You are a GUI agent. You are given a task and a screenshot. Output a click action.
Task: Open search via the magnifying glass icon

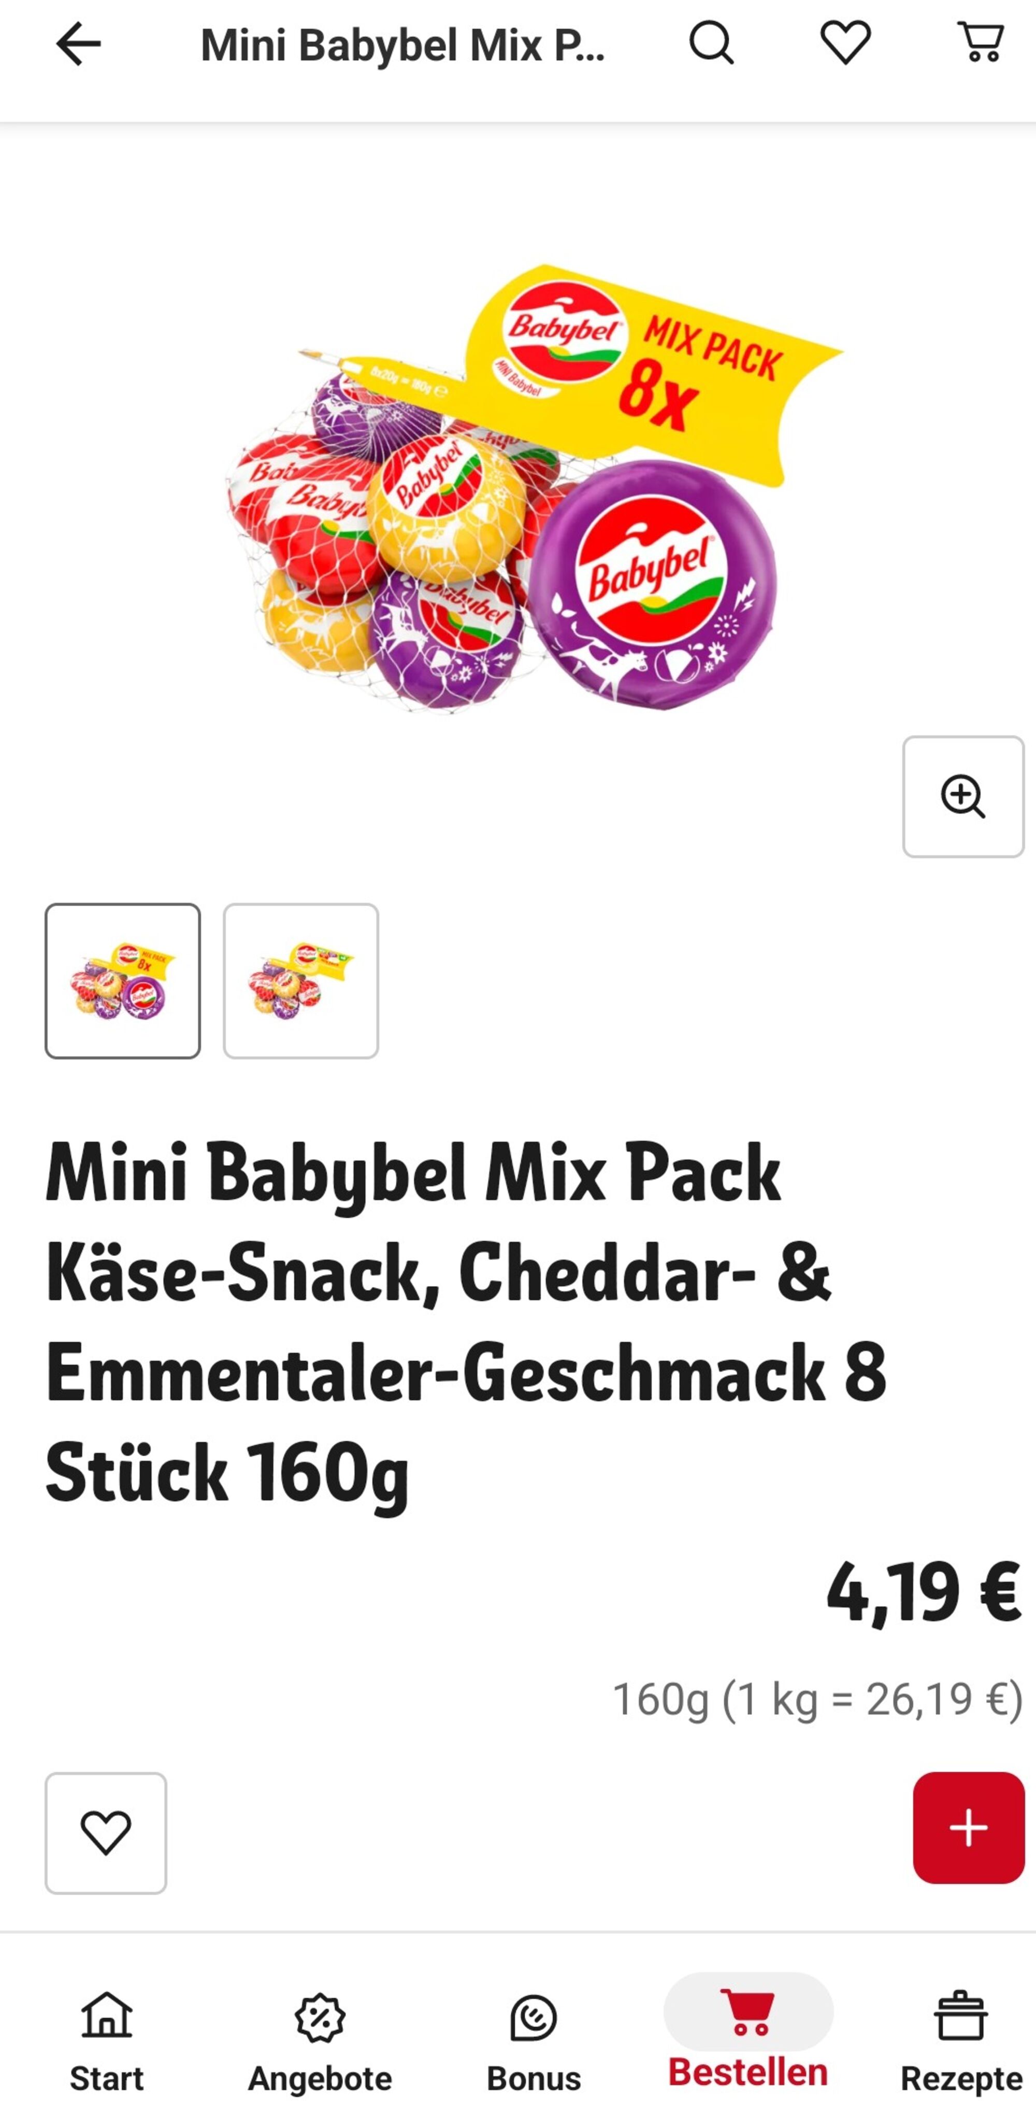[712, 43]
